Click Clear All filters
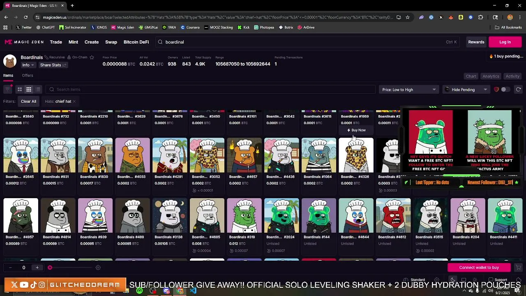Viewport: 526px width, 296px height. point(28,101)
